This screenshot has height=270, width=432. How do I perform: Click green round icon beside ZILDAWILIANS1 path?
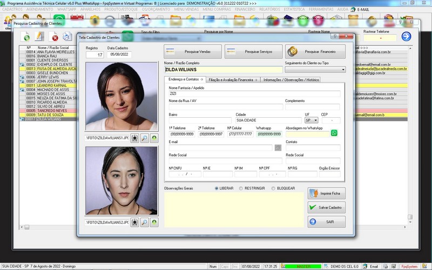click(x=154, y=138)
